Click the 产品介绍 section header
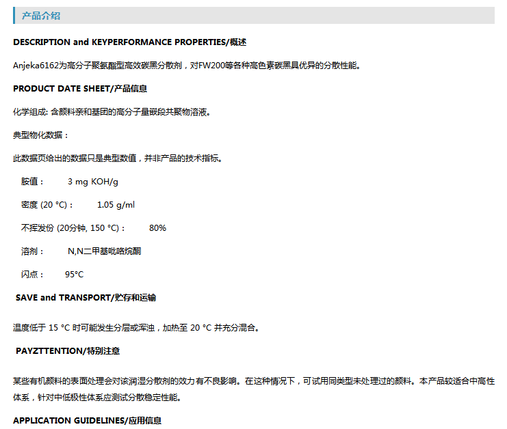Screen dimensions: 507x429 [40, 16]
